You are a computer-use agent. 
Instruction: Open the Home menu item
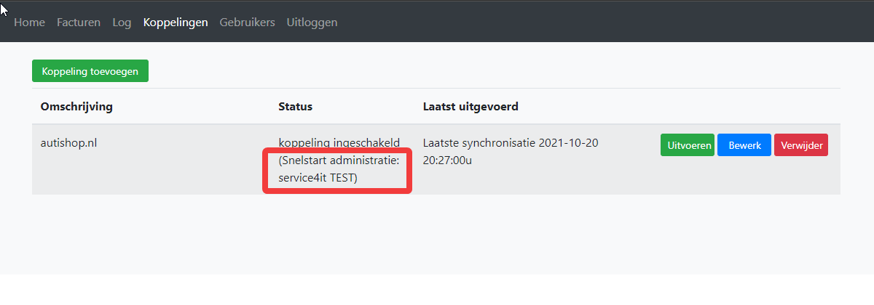[29, 23]
